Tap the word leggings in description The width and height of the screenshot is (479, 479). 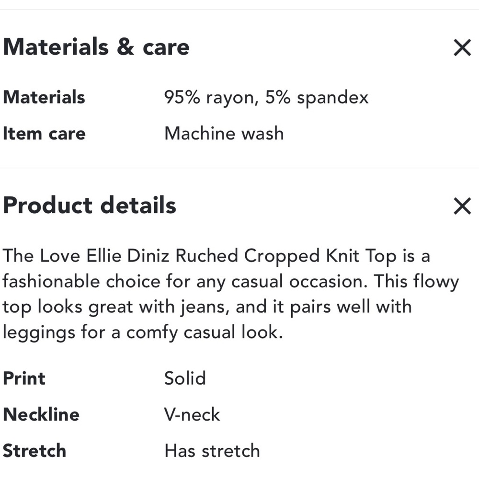pos(39,332)
